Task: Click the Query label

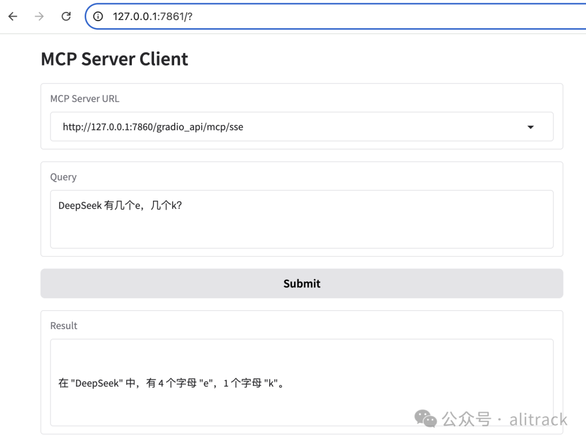Action: pos(63,177)
